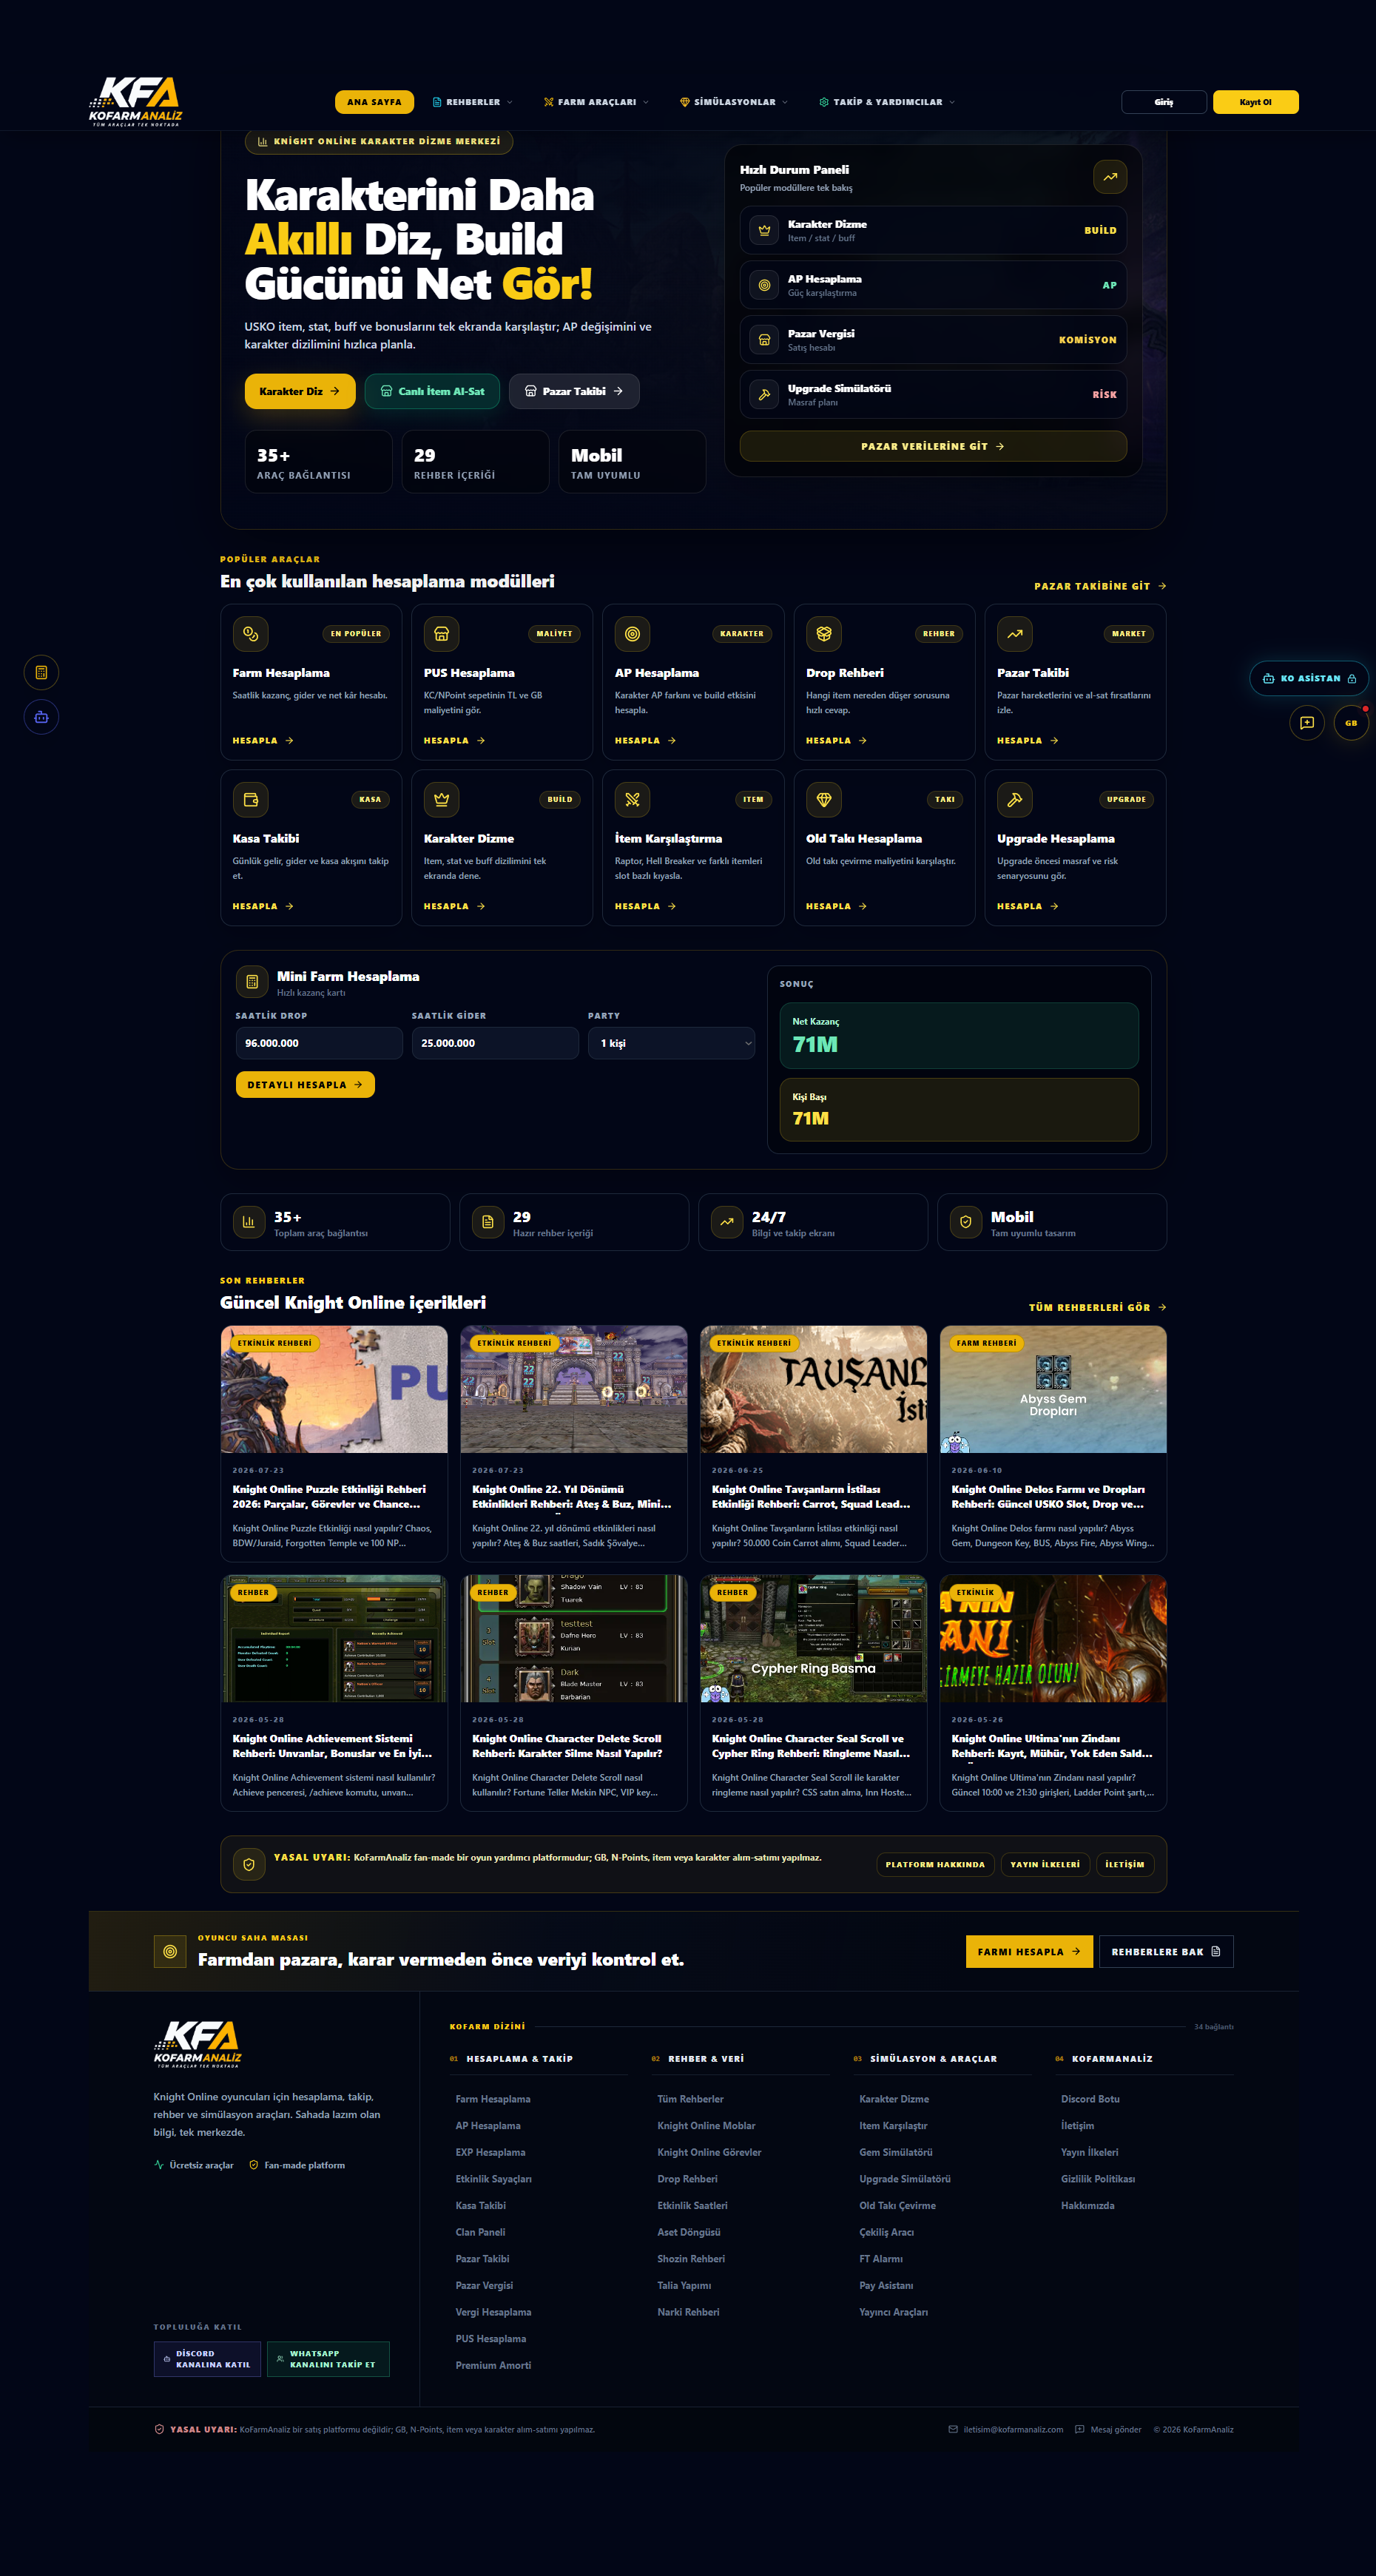Click the Rehberlere Bak button
1376x2576 pixels.
[x=1166, y=1951]
